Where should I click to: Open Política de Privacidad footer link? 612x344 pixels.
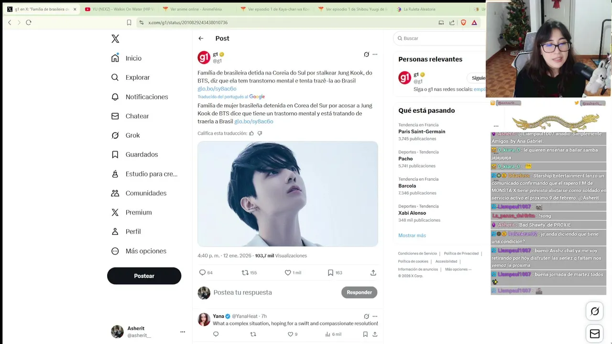coord(461,254)
